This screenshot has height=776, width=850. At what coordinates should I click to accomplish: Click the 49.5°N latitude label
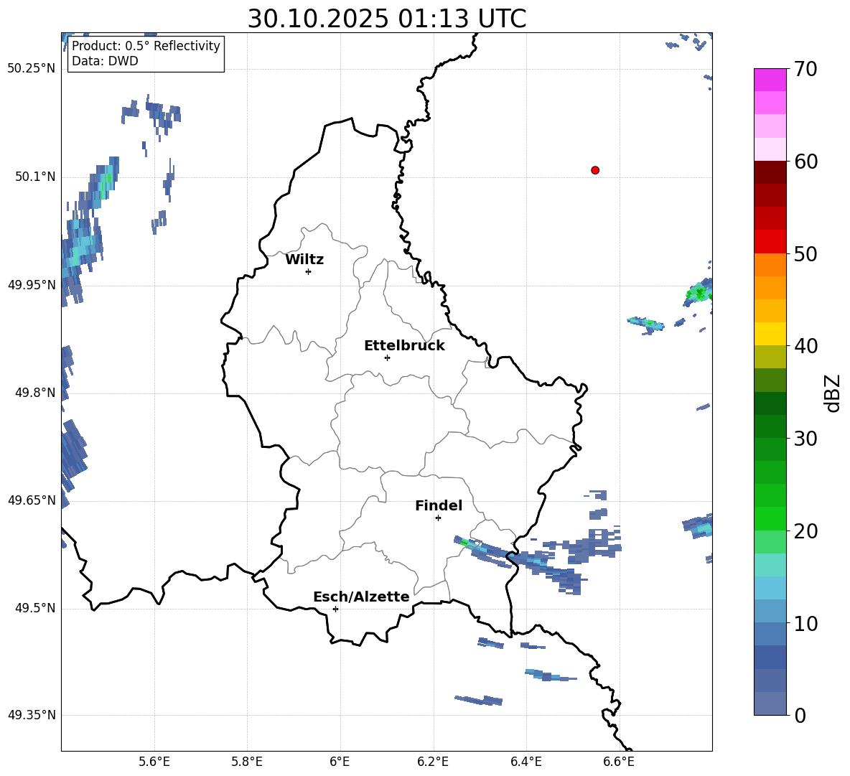tap(34, 608)
